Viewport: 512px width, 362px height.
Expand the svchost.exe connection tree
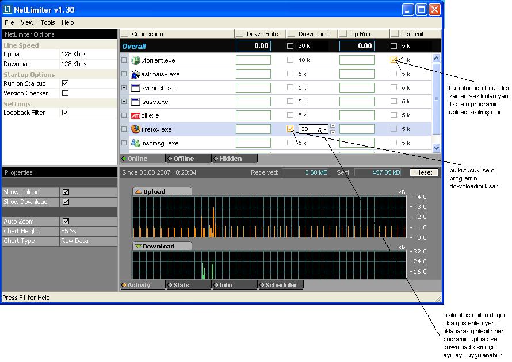pyautogui.click(x=124, y=88)
